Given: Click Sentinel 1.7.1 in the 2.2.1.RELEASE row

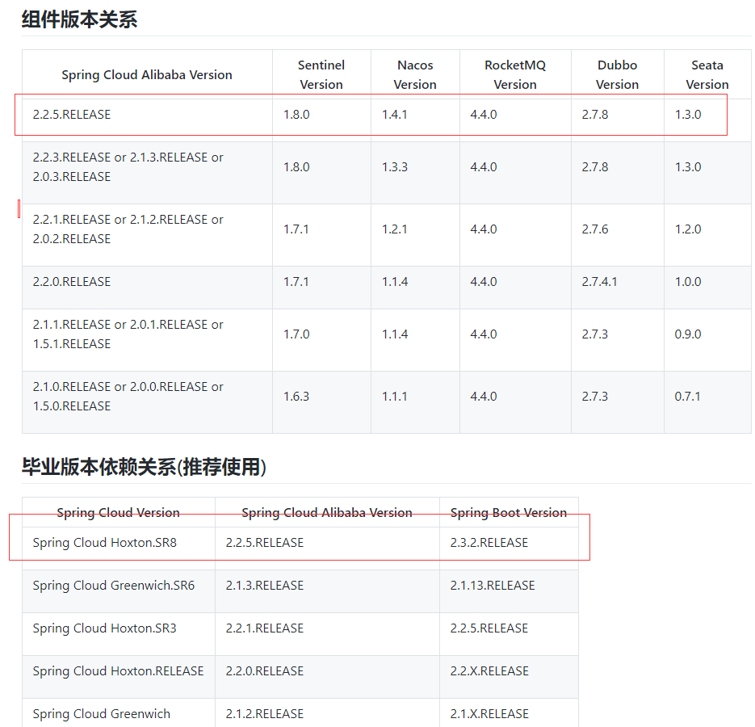Looking at the screenshot, I should pos(296,229).
